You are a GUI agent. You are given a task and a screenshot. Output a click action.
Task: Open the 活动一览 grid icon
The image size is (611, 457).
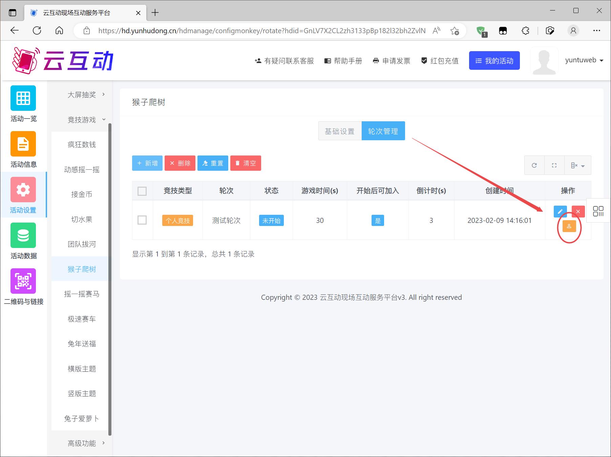pyautogui.click(x=23, y=98)
